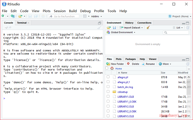Open the Import Dataset dropdown

131,28
